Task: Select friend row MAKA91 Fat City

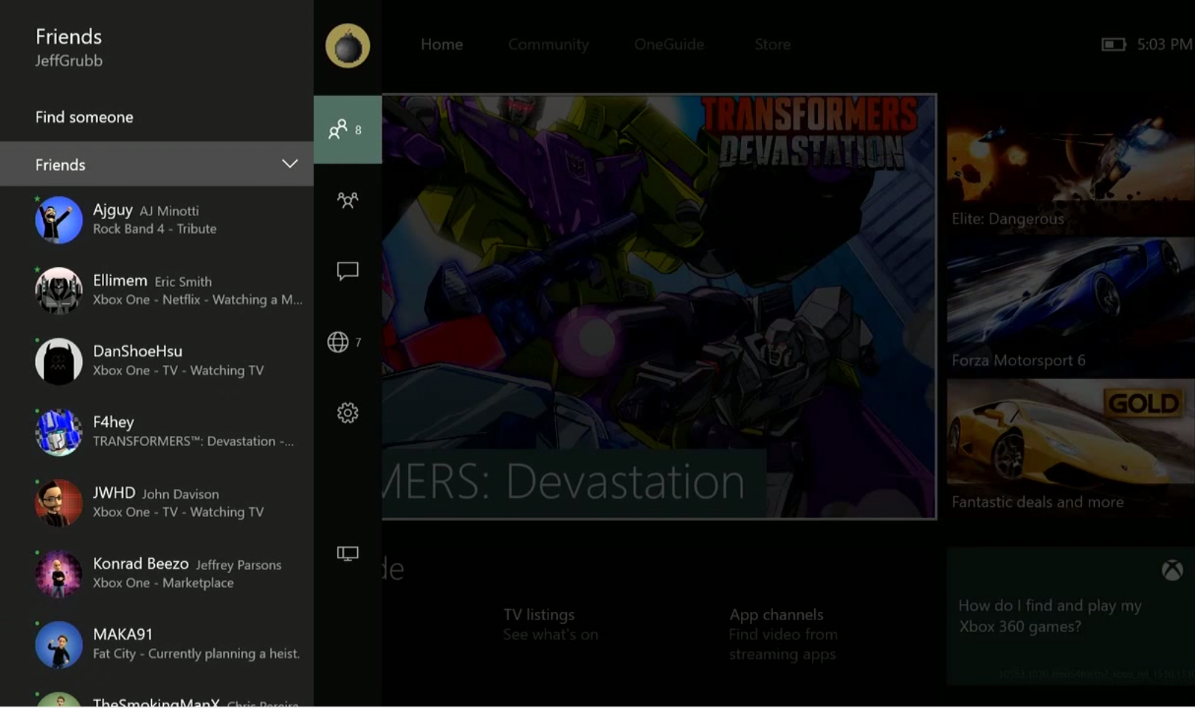Action: [156, 645]
